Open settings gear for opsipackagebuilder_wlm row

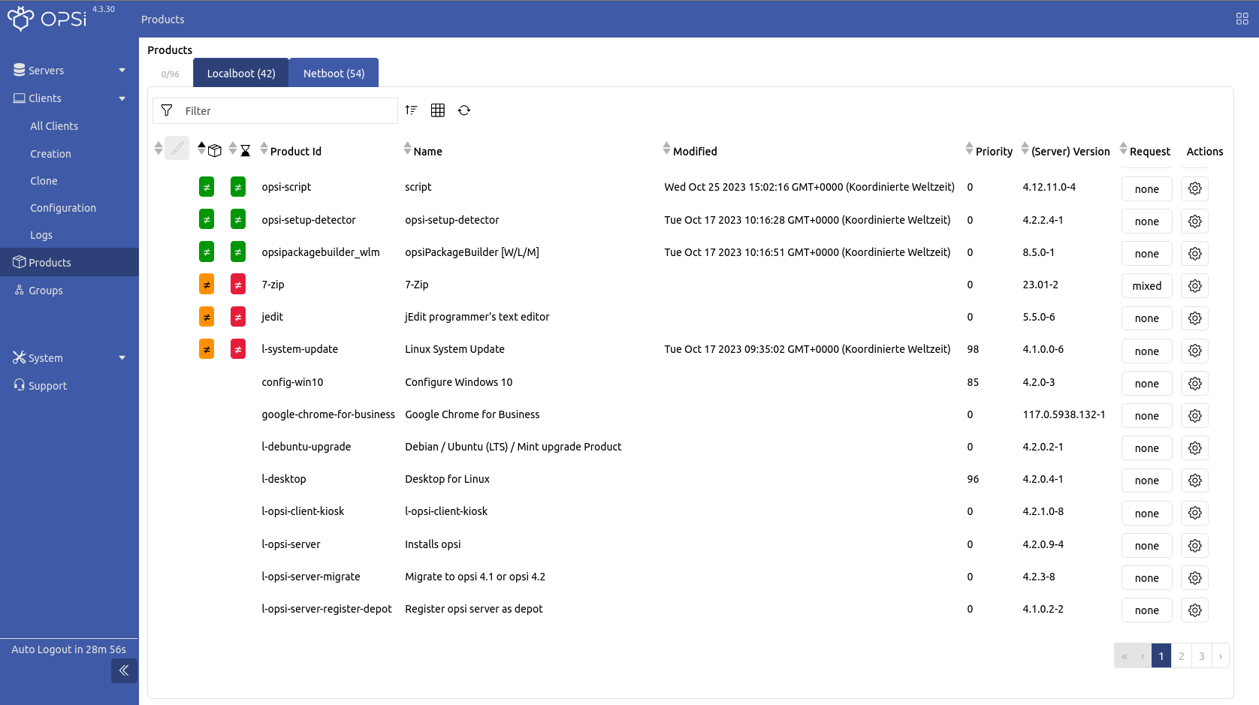click(x=1194, y=253)
